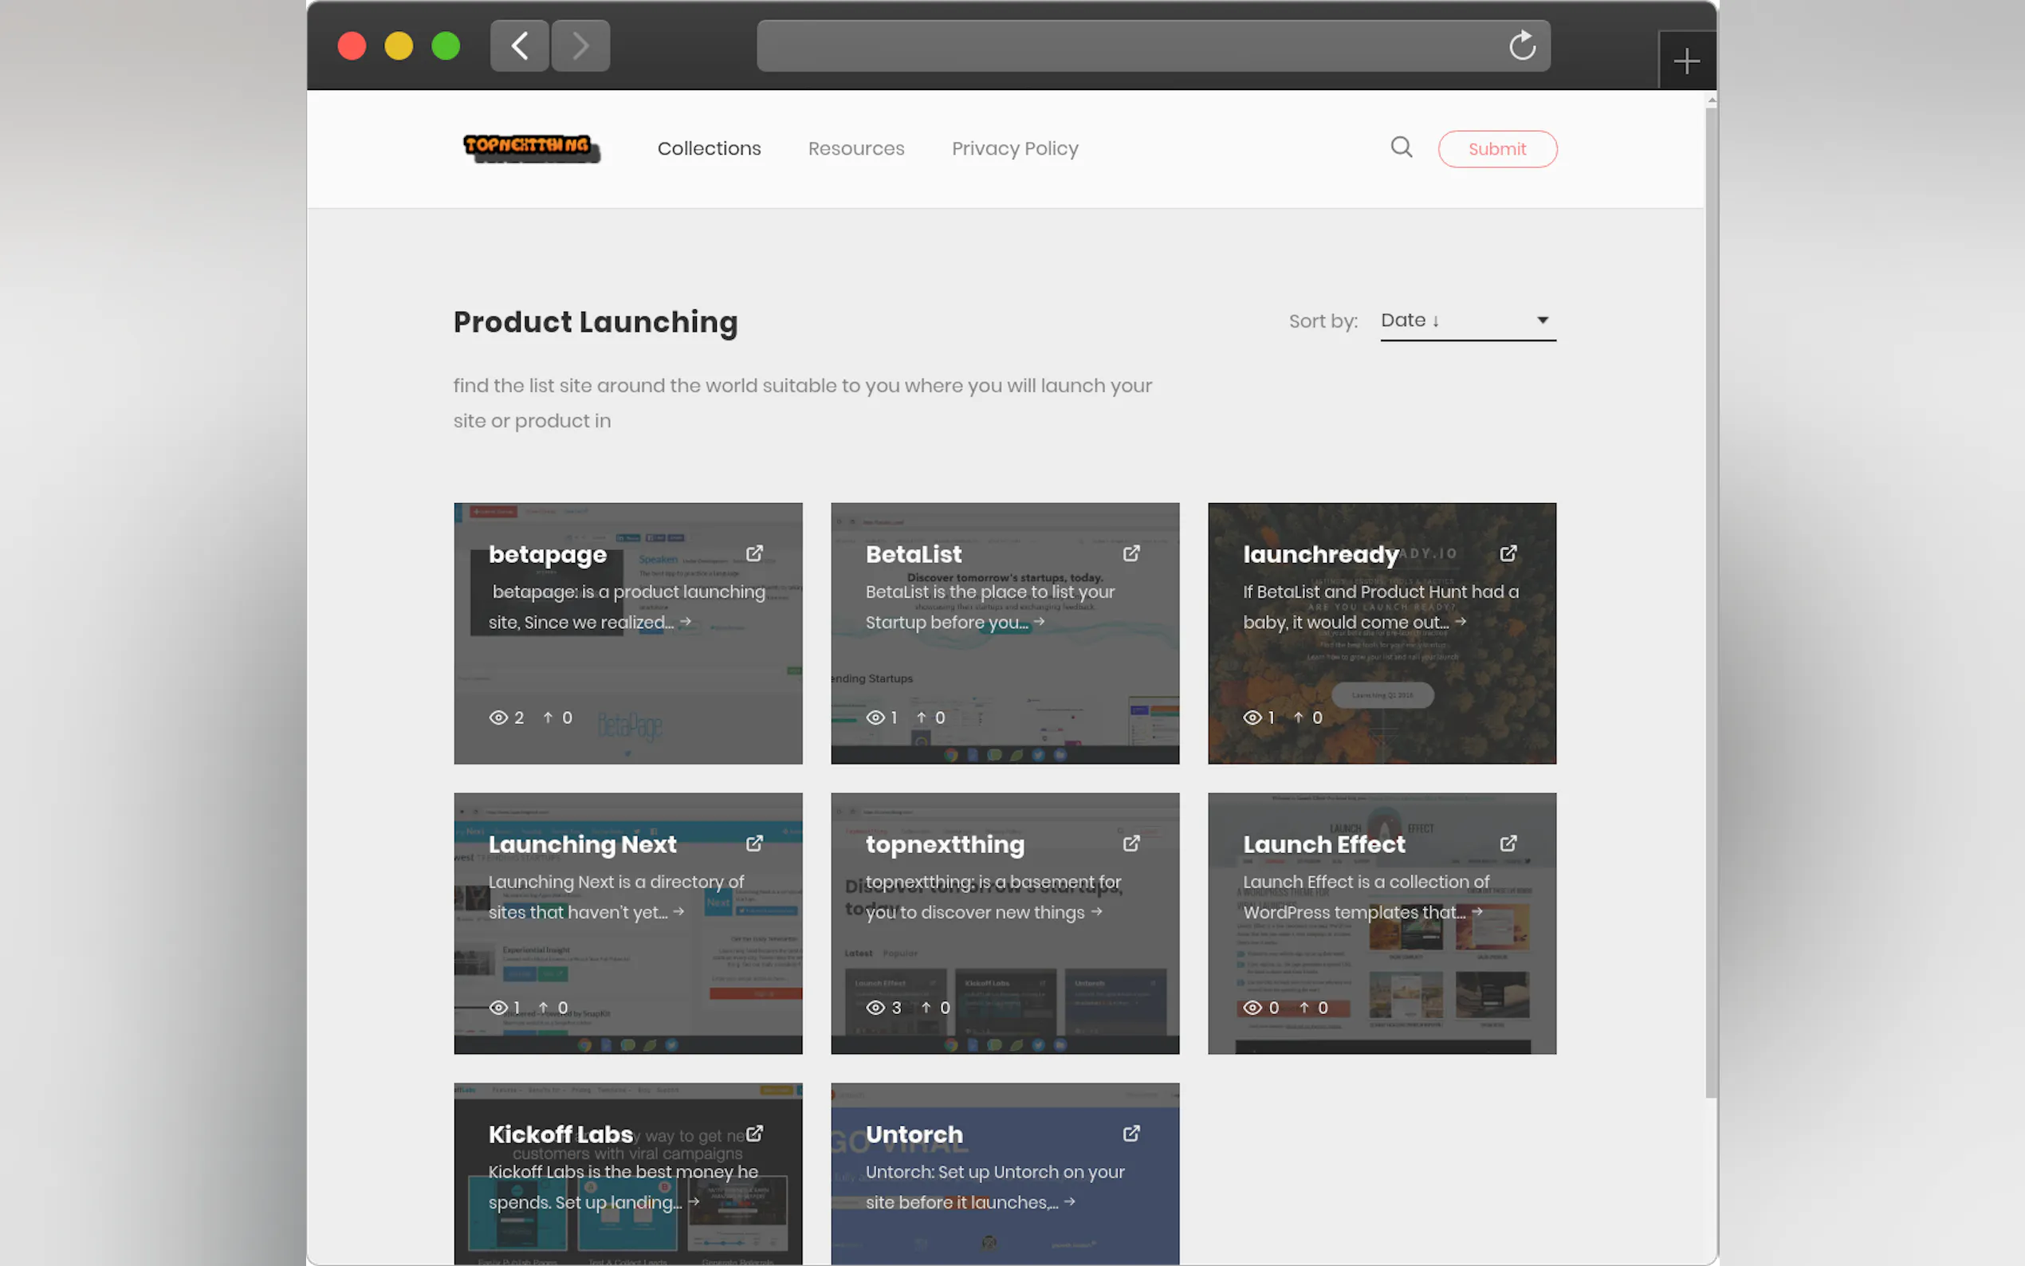Click the views eye icon on Launch Effect card

click(1252, 1007)
